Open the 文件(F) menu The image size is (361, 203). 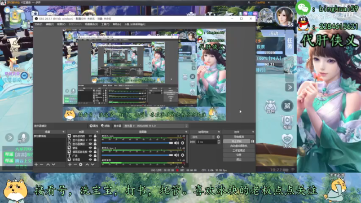tap(38, 24)
